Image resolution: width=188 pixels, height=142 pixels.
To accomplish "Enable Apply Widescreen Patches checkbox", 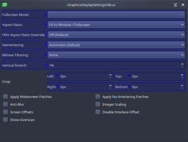I will (x=6, y=97).
